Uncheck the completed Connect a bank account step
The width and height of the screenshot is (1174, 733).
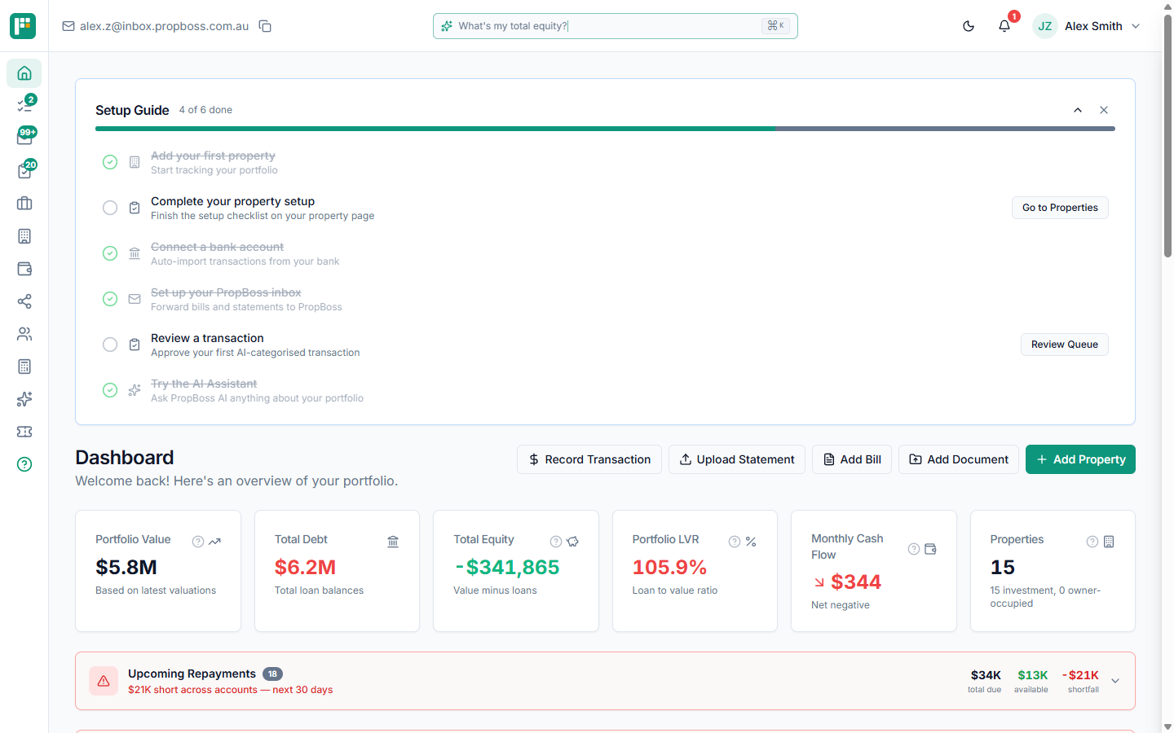click(110, 253)
